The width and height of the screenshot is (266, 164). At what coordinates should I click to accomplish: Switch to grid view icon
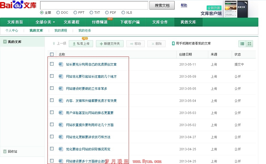(249, 44)
